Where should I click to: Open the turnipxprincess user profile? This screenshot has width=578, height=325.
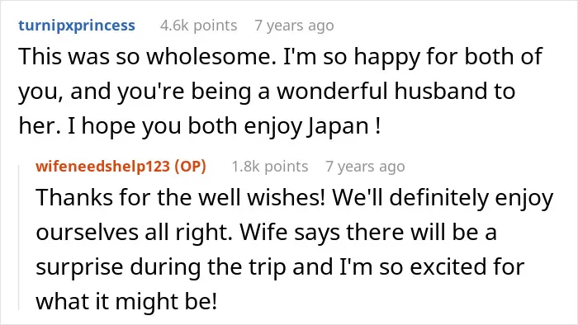pos(77,26)
